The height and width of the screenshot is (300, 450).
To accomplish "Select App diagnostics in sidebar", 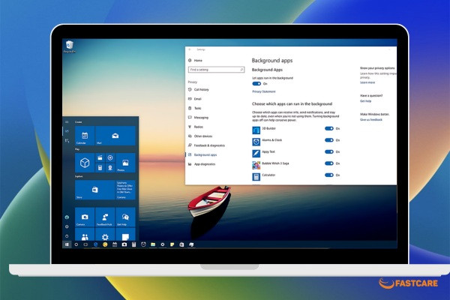I will [202, 164].
